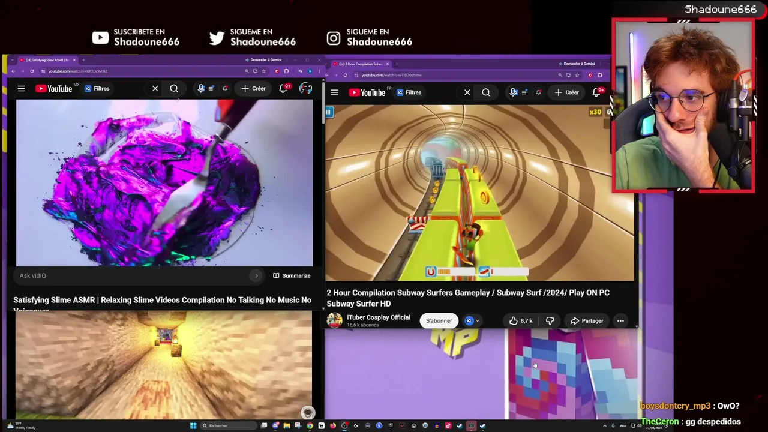Viewport: 768px width, 432px height.
Task: Show hidden system tray icons
Action: click(x=604, y=426)
